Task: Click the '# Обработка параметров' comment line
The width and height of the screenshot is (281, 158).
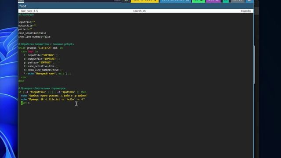Action: [46, 44]
